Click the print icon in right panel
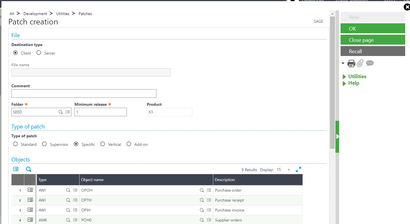The image size is (410, 224). (x=351, y=63)
